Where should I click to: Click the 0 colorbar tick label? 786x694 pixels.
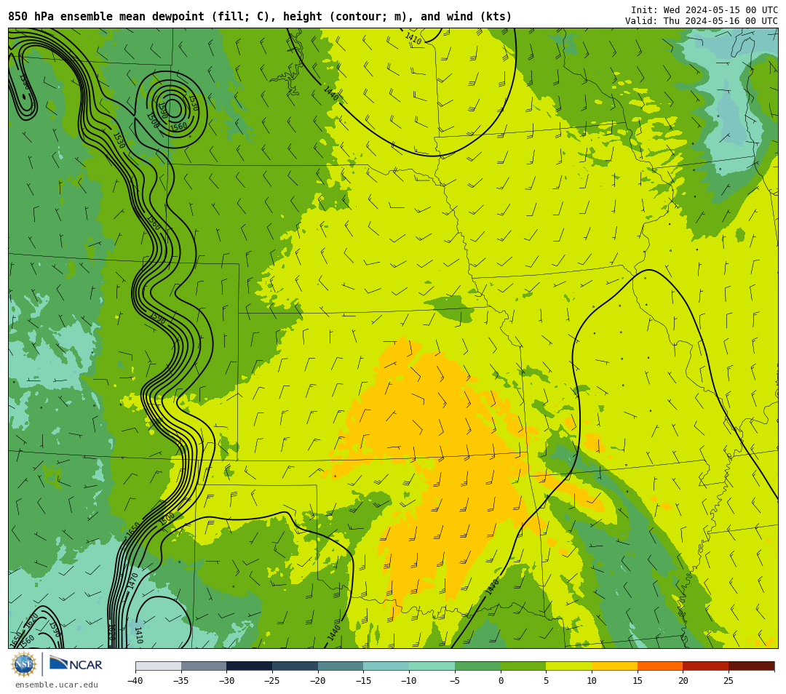501,680
